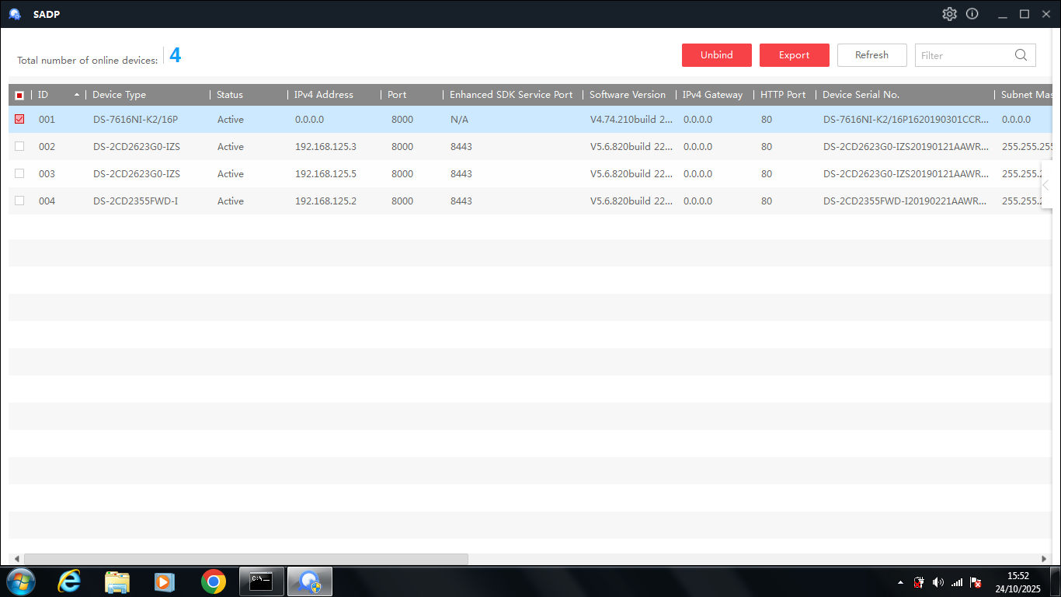The width and height of the screenshot is (1061, 597).
Task: Sort by the Device Type column header
Action: pos(119,95)
